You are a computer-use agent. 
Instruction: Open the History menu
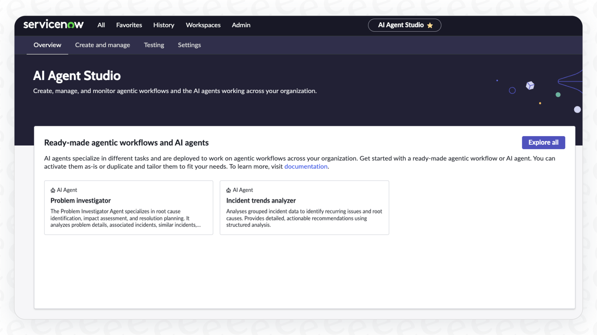pyautogui.click(x=163, y=25)
